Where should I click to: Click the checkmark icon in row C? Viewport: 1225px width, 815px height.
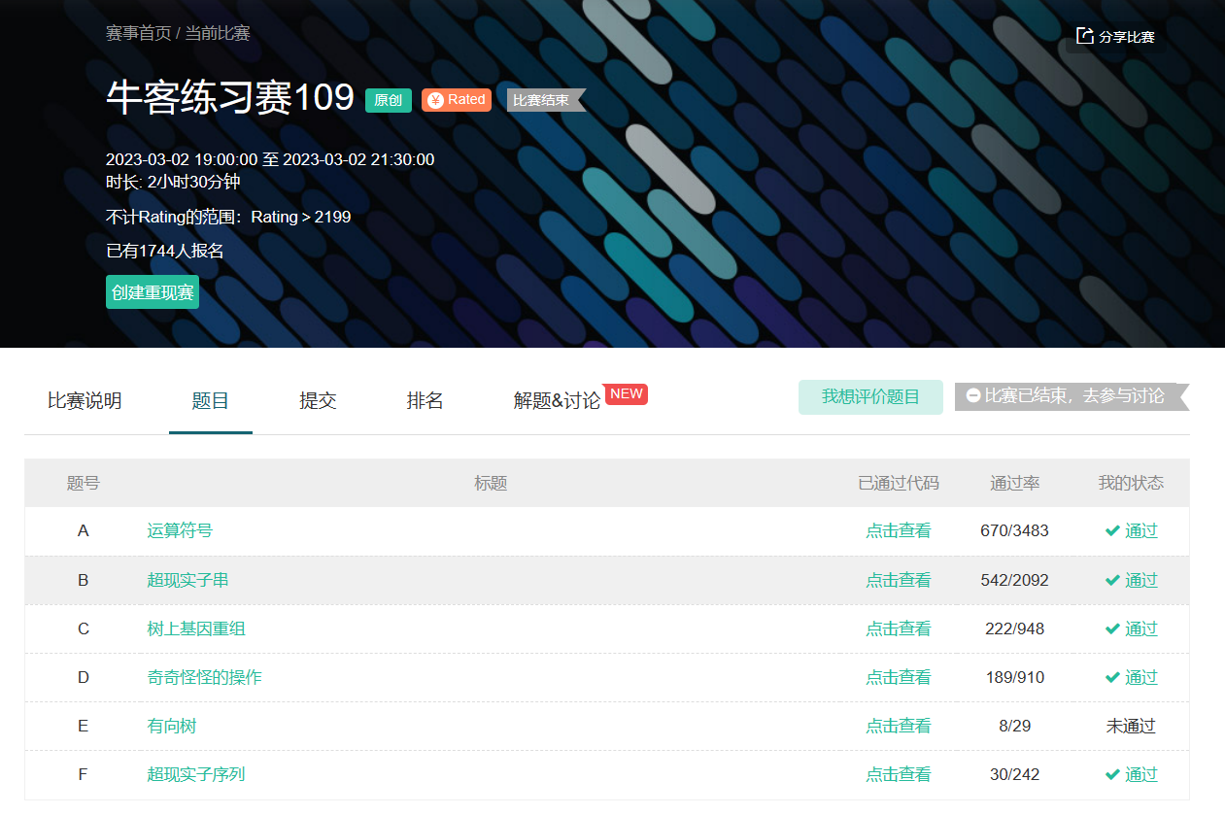click(x=1113, y=628)
